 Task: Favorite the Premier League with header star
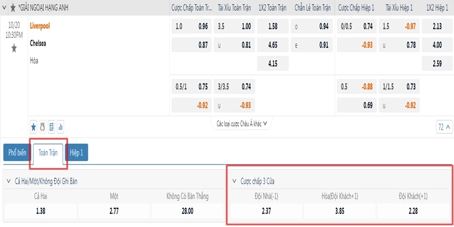tap(12, 8)
